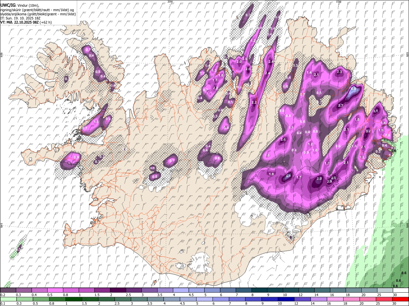Click the 'IT: Sun. 19. 10. 2025 18Z' line
Image resolution: width=409 pixels, height=306 pixels.
pos(20,18)
